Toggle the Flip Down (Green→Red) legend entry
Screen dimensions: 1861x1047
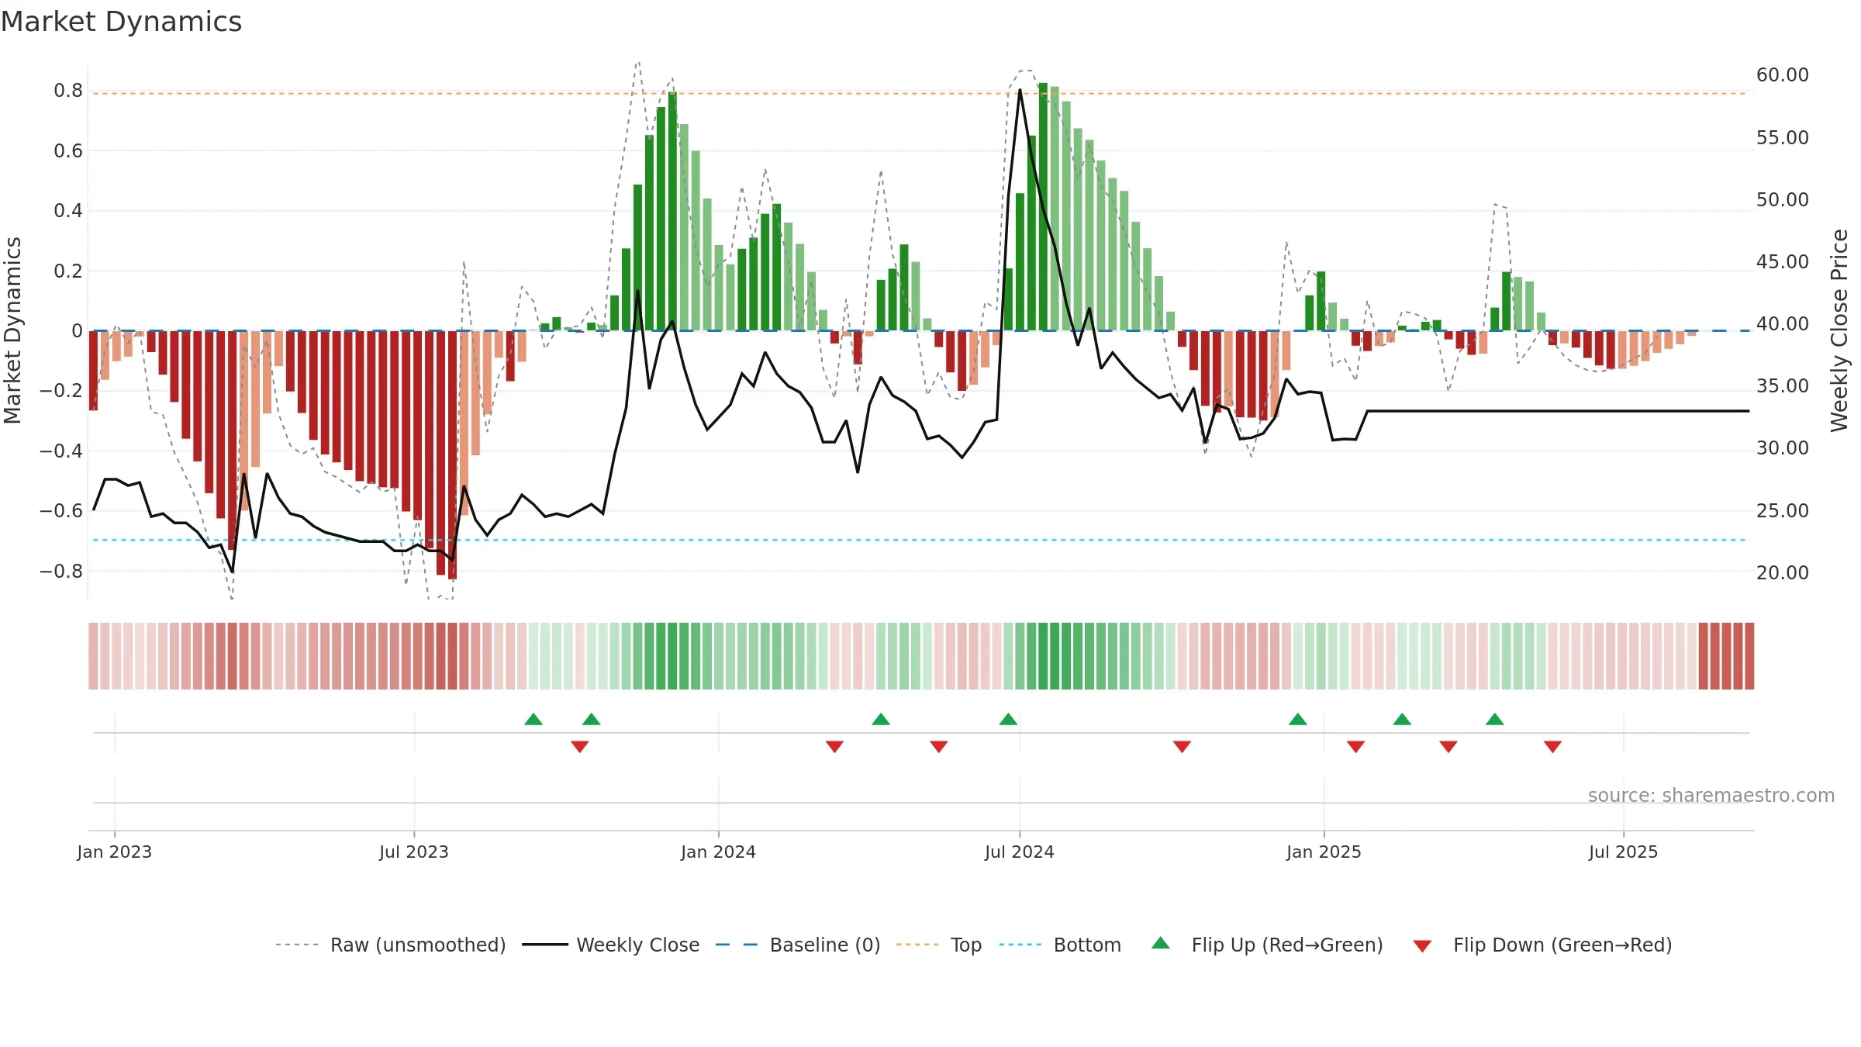[1542, 945]
